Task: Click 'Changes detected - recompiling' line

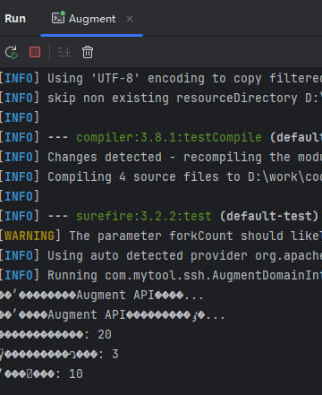Action: point(161,157)
